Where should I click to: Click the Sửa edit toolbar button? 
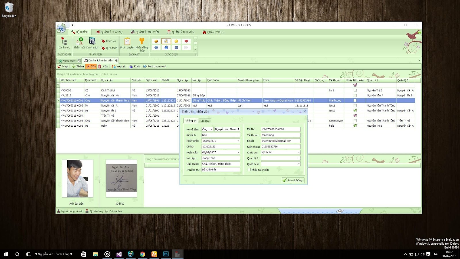pos(91,66)
